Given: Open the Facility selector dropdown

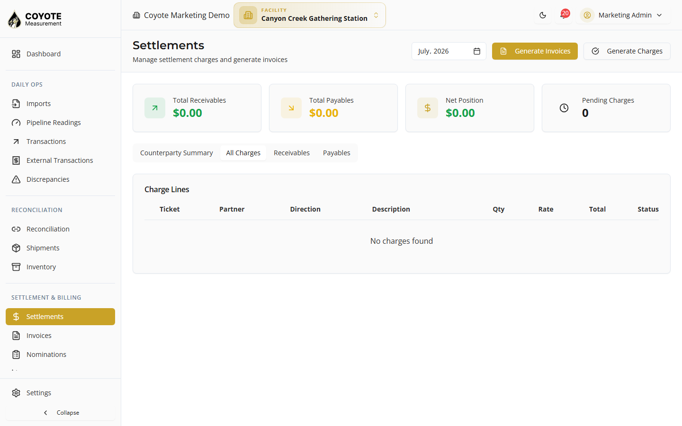Looking at the screenshot, I should [x=310, y=15].
